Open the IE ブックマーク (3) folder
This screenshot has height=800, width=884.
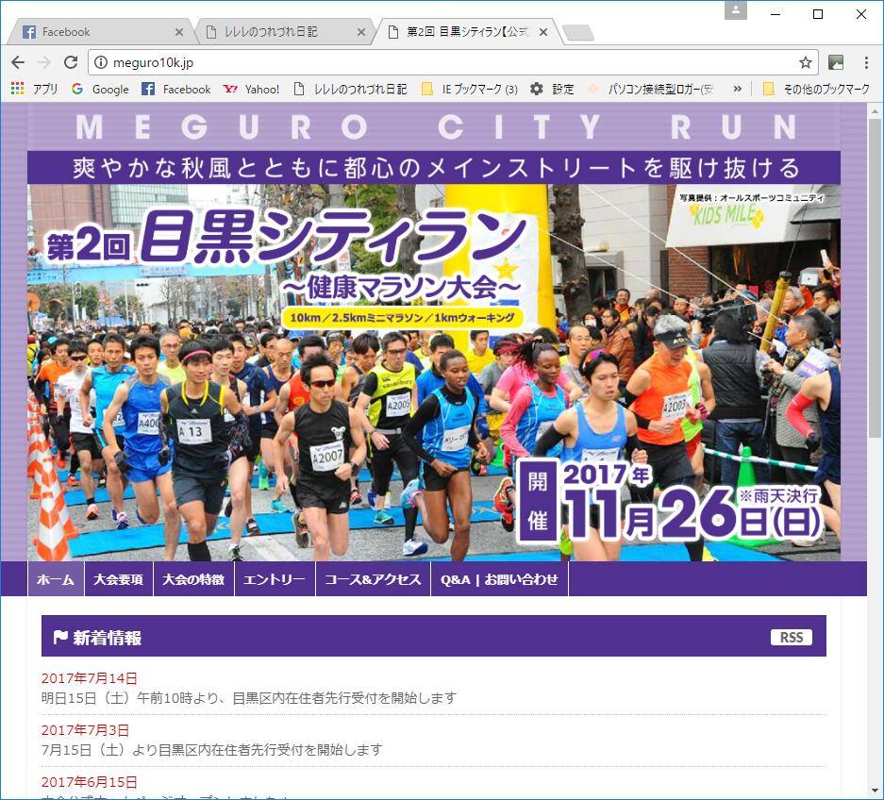tap(470, 89)
